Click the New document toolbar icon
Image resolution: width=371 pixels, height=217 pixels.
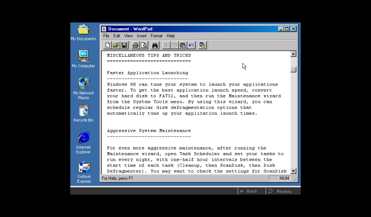pos(108,45)
